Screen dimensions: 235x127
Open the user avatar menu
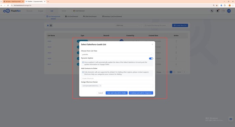click(229, 11)
